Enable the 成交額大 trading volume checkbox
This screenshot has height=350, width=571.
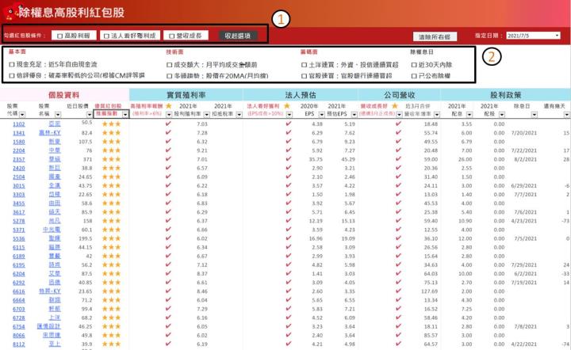(169, 65)
